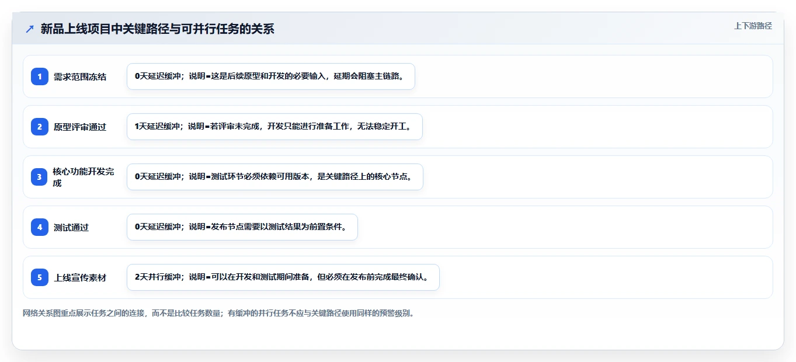Click the number 1 step badge
796x362 pixels.
[40, 76]
